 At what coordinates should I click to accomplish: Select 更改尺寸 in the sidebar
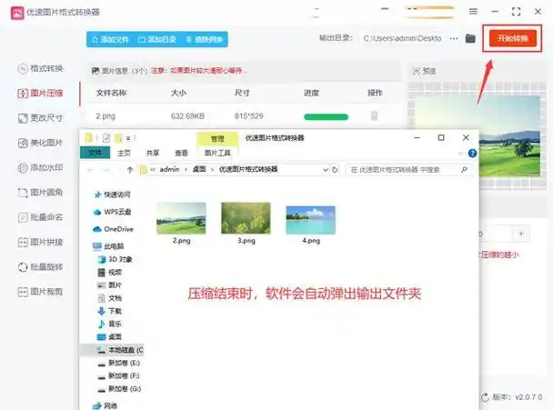[40, 118]
